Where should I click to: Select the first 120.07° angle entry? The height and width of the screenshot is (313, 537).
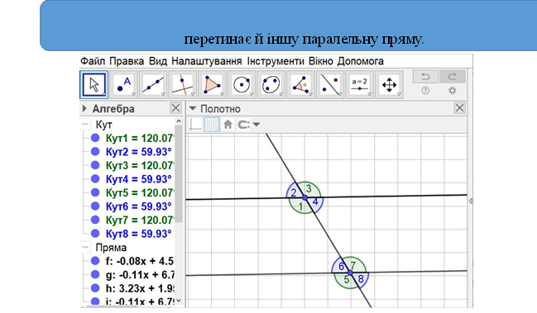140,138
